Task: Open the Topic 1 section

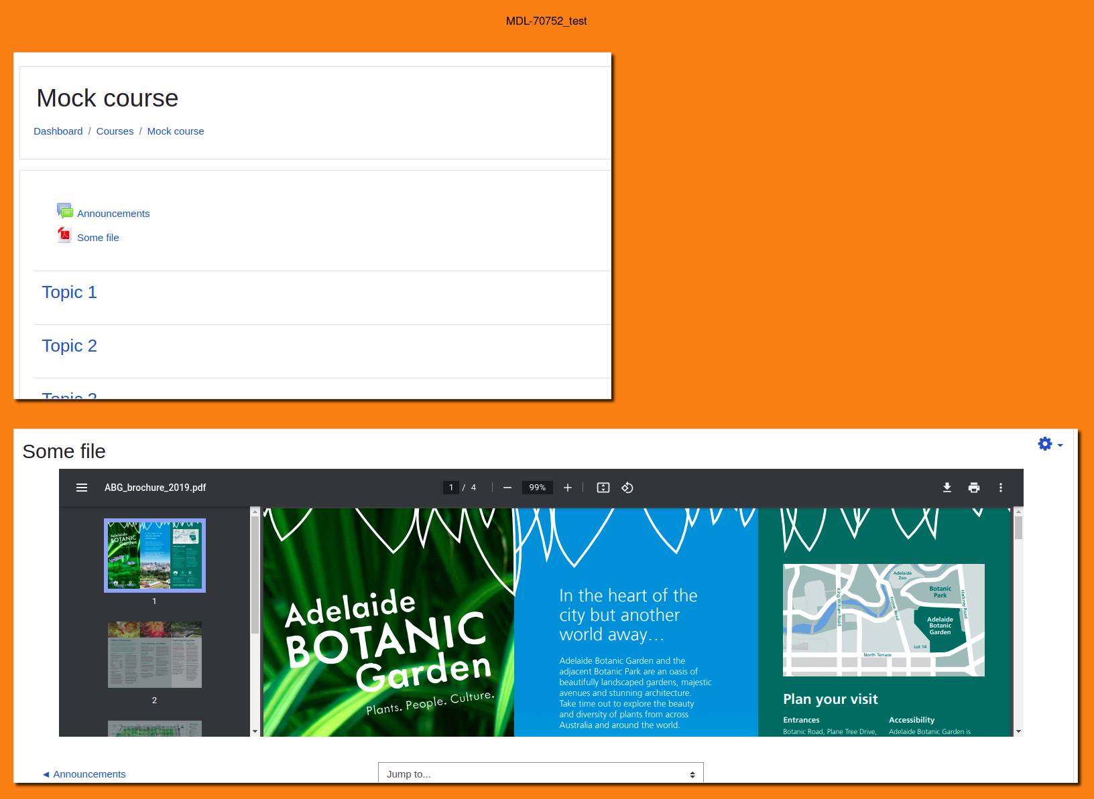Action: (x=69, y=292)
